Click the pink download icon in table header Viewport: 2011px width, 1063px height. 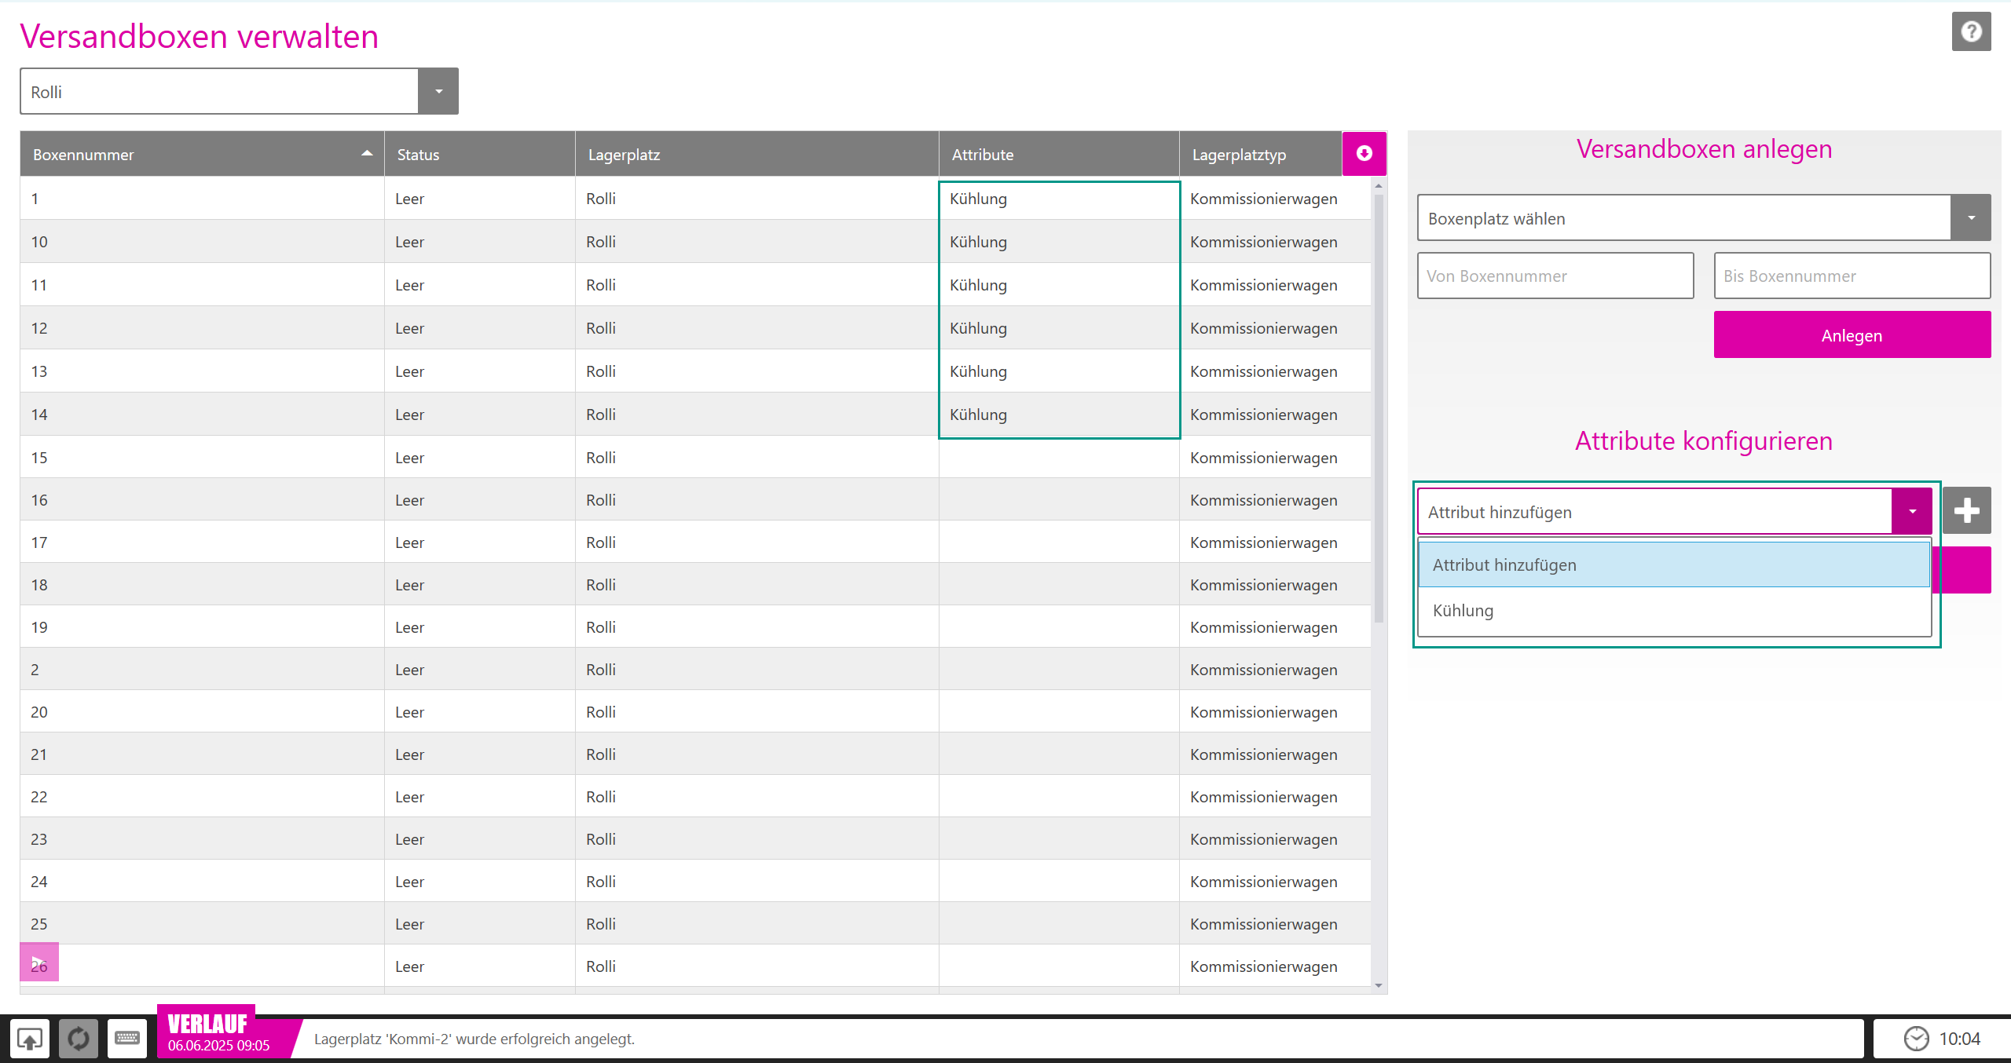coord(1364,154)
